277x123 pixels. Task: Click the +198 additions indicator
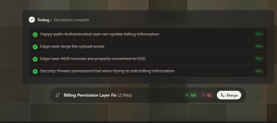[x=191, y=95]
